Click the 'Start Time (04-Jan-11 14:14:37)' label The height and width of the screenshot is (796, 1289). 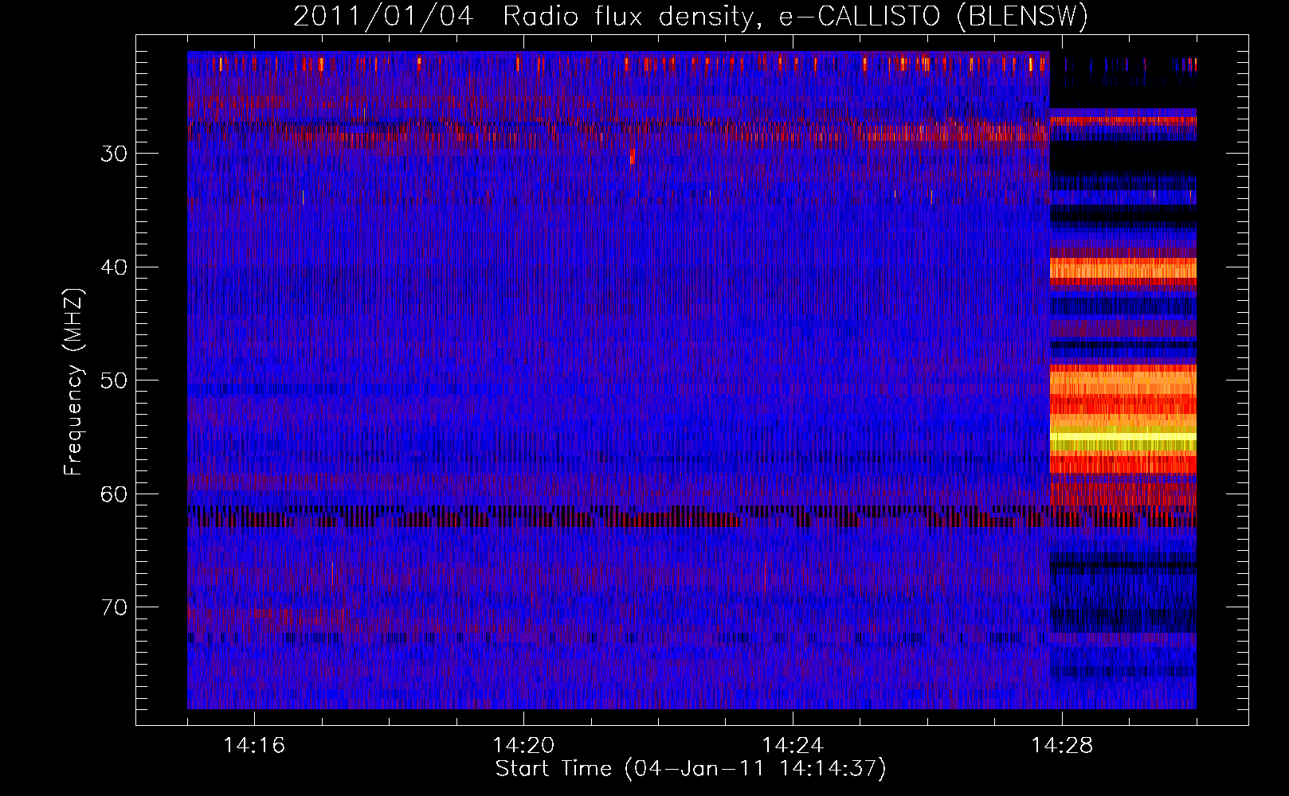tap(691, 769)
